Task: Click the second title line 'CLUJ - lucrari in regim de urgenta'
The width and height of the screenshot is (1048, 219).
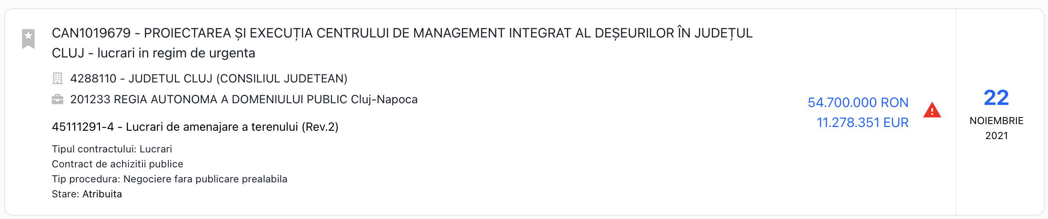Action: [x=153, y=53]
